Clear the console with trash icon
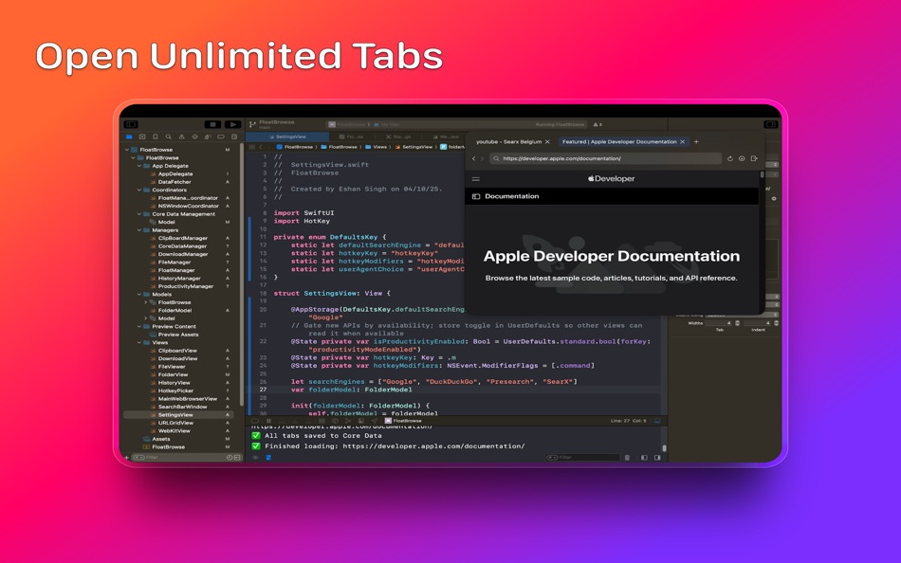This screenshot has width=901, height=563. [x=627, y=457]
